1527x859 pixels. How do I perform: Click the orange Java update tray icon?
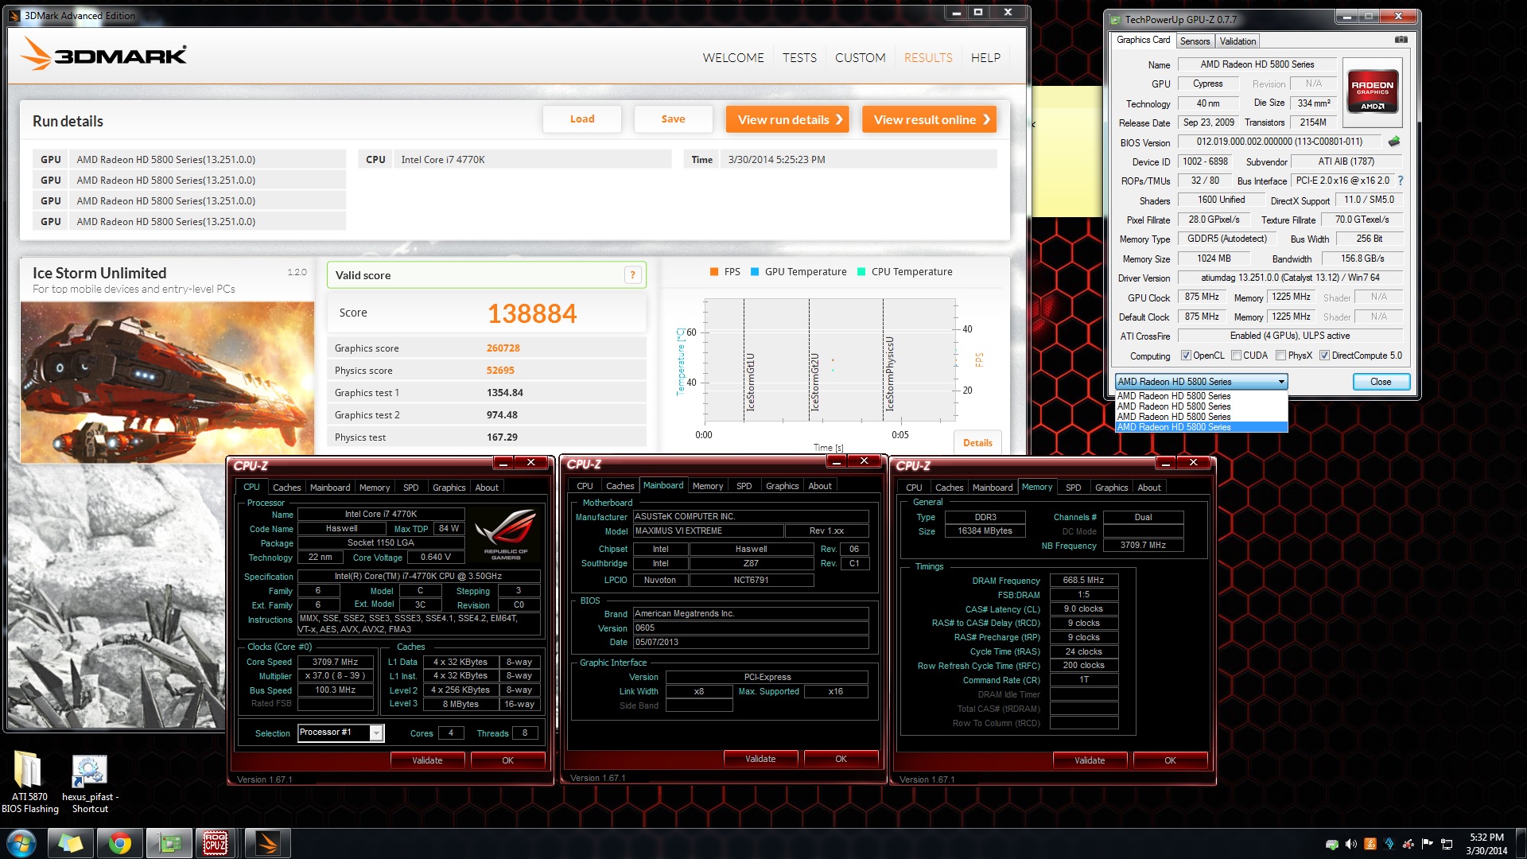(1370, 844)
